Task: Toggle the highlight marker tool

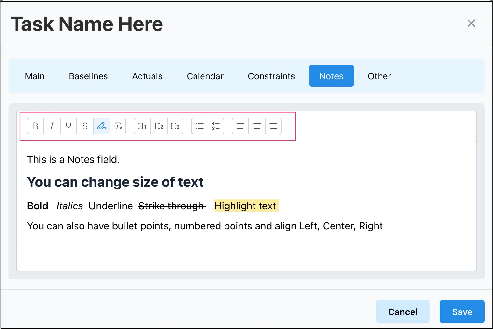Action: click(102, 126)
